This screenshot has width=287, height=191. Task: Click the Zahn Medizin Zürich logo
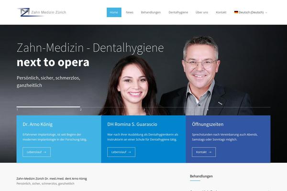click(x=42, y=12)
